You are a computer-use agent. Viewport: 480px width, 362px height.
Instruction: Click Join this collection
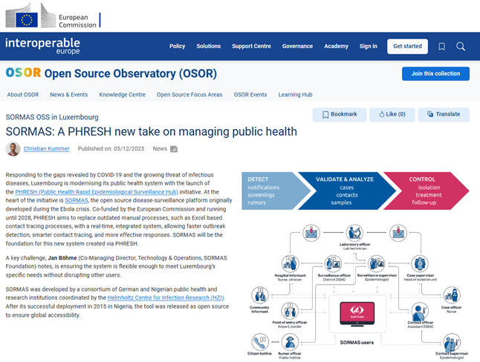(x=435, y=73)
